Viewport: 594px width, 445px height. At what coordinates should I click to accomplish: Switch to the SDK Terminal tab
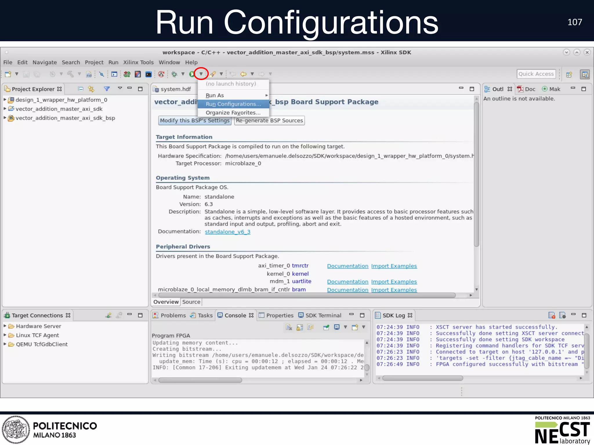(320, 315)
